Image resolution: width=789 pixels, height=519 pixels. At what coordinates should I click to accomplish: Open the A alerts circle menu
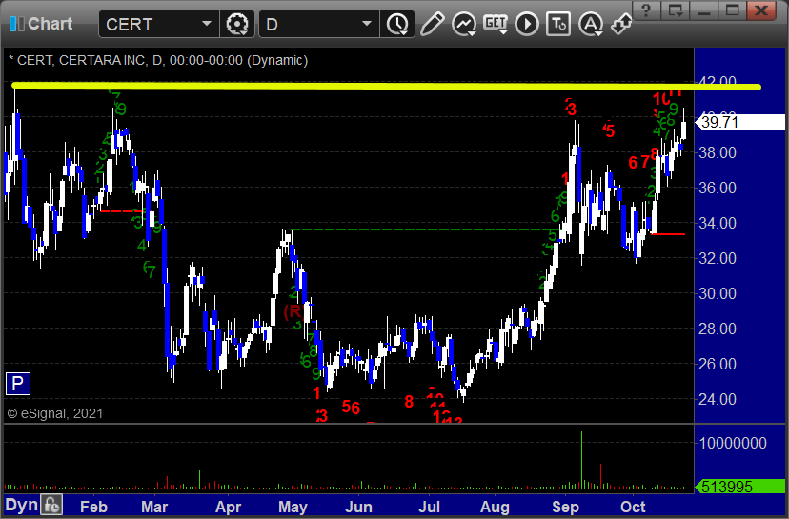591,24
